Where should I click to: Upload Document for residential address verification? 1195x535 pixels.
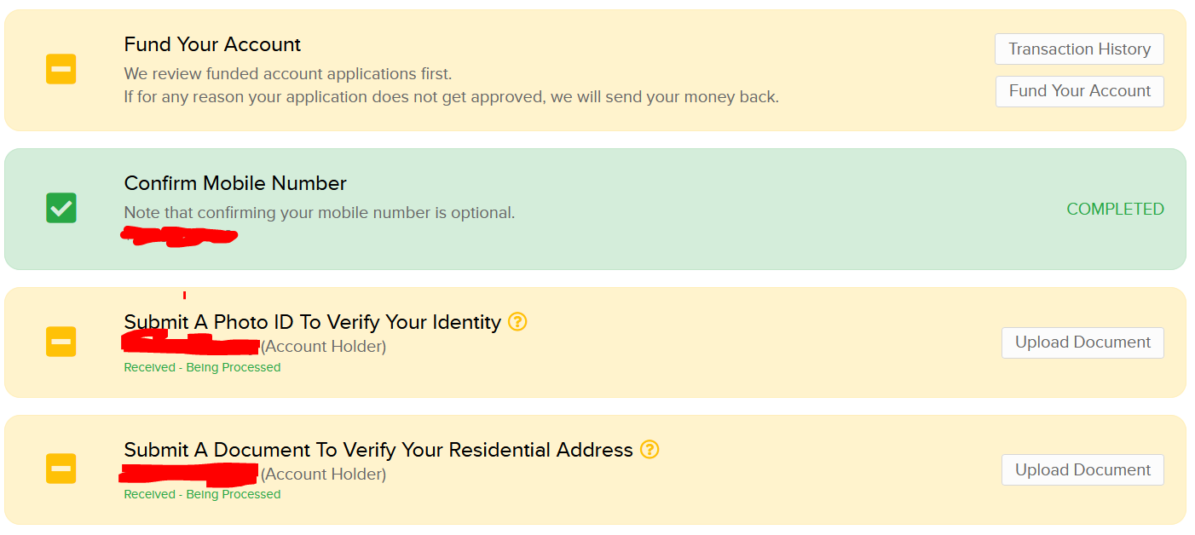coord(1082,470)
